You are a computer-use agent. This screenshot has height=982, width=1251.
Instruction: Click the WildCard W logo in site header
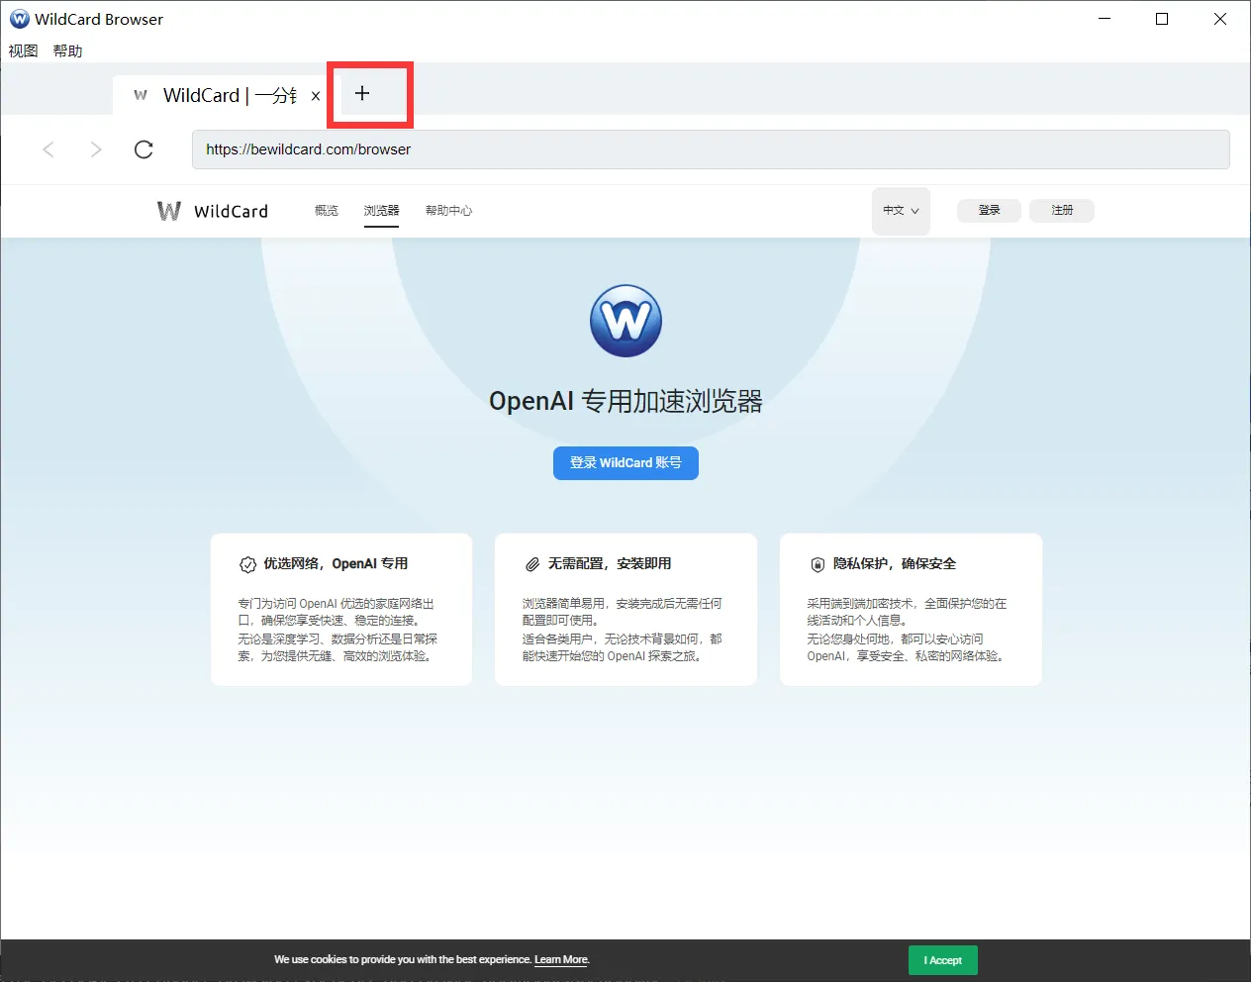click(x=169, y=211)
